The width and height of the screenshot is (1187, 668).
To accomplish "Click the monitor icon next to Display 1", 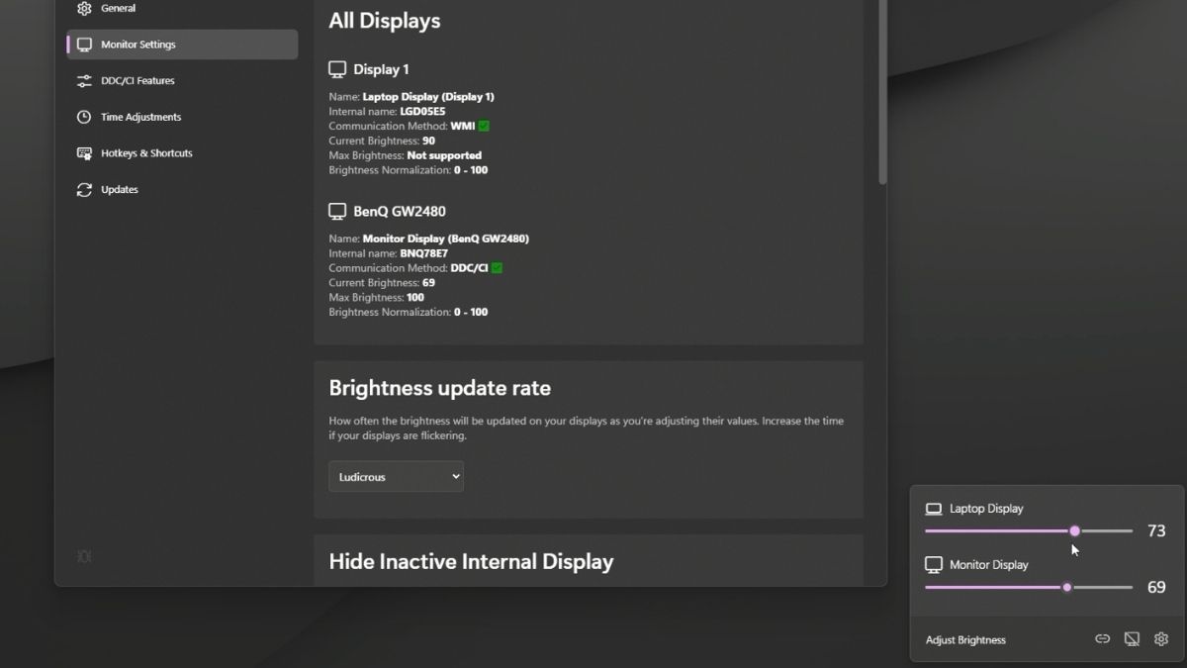I will (336, 68).
